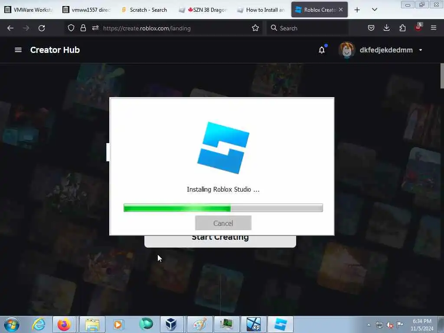This screenshot has height=333, width=444.
Task: Launch Internet Explorer from taskbar
Action: 39,324
